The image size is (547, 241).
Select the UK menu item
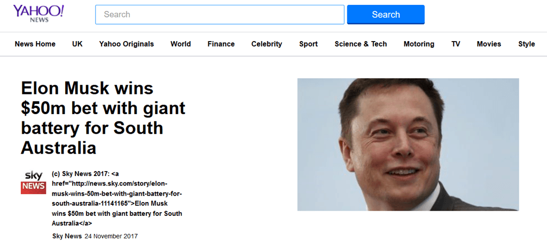(77, 44)
